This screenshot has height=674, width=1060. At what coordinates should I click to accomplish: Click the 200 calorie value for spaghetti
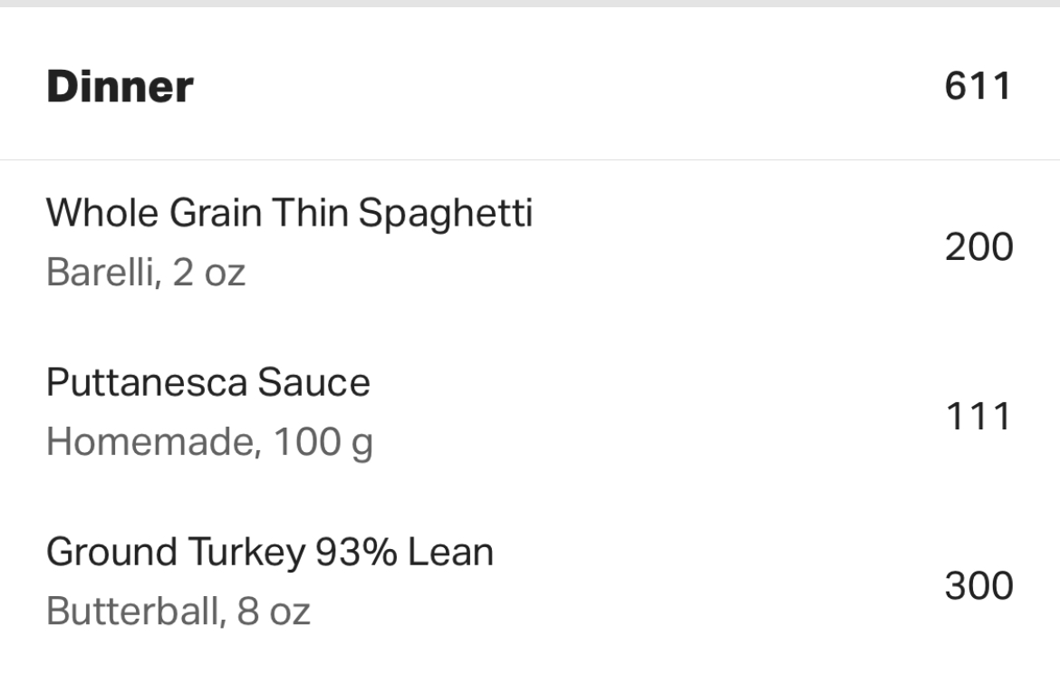[x=978, y=246]
